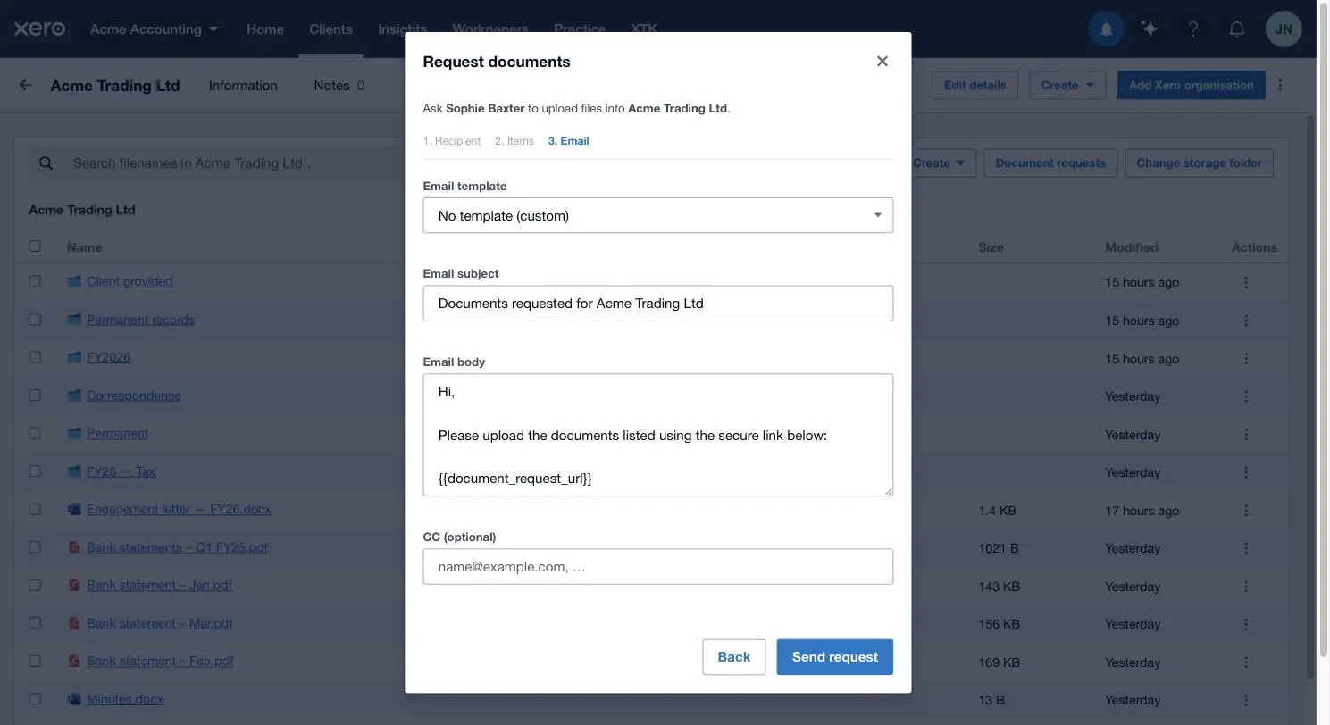This screenshot has height=725, width=1330.
Task: Switch to the Notes tab
Action: coord(339,86)
